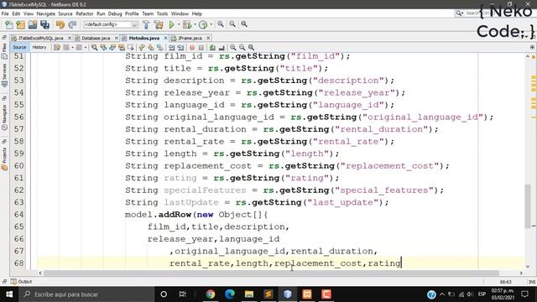Screen dimensions: 537x302
Task: Open the Edit menu
Action: click(x=16, y=13)
